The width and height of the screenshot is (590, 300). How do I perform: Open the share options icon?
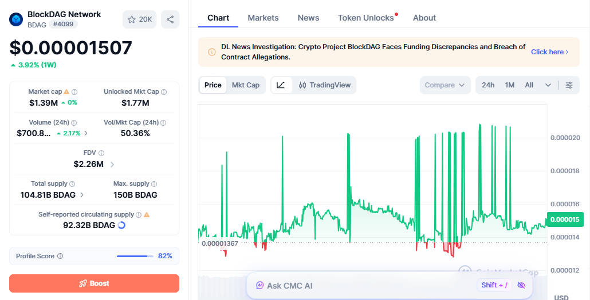pos(170,19)
